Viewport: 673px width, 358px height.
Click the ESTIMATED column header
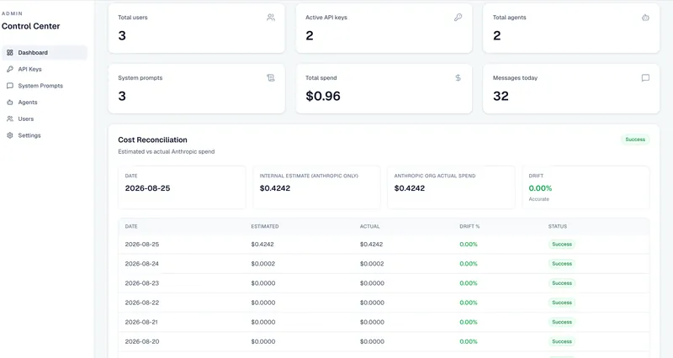point(265,226)
